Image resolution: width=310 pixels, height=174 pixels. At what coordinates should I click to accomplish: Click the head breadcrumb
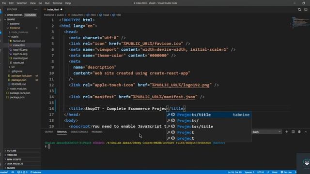coord(106,15)
